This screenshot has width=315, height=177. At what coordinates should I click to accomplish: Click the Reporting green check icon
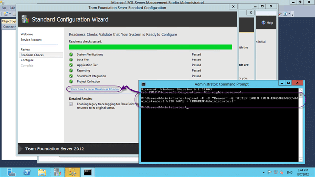[71, 70]
